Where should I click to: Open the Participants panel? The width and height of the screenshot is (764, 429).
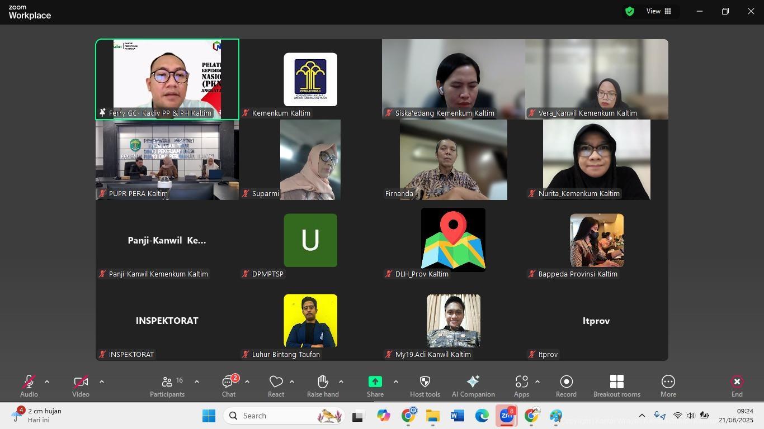pos(167,386)
